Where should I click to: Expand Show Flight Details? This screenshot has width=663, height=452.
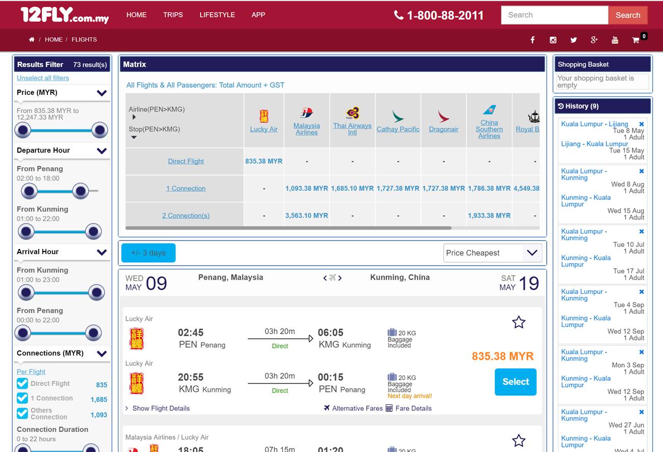click(x=157, y=408)
